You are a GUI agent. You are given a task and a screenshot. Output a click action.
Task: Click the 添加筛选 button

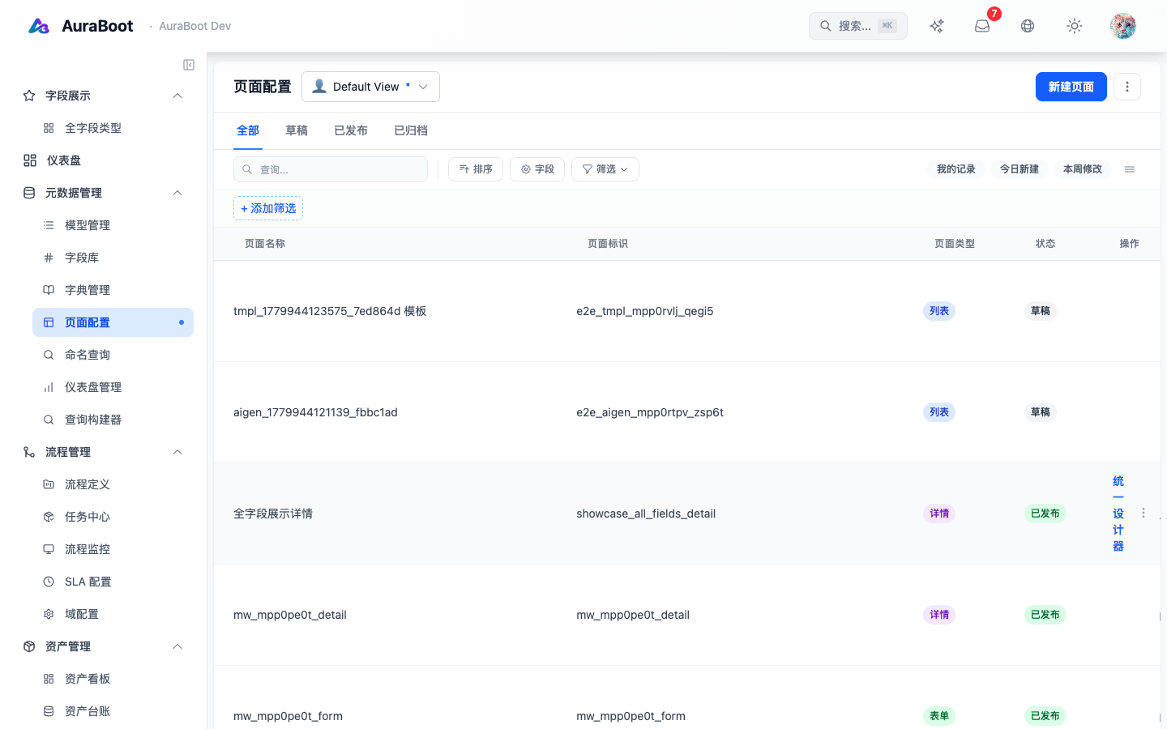[268, 208]
